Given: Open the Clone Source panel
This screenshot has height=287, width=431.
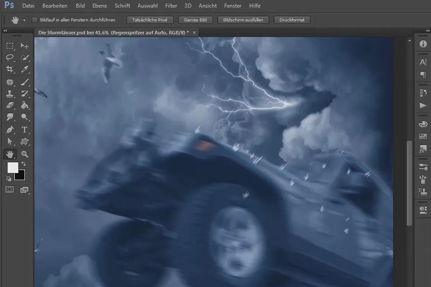Looking at the screenshot, I should click(x=423, y=191).
